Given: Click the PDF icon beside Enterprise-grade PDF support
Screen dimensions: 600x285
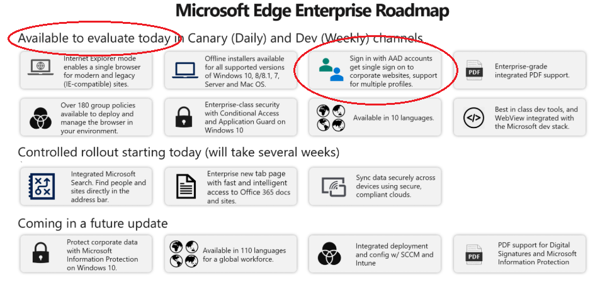Looking at the screenshot, I should pyautogui.click(x=474, y=70).
